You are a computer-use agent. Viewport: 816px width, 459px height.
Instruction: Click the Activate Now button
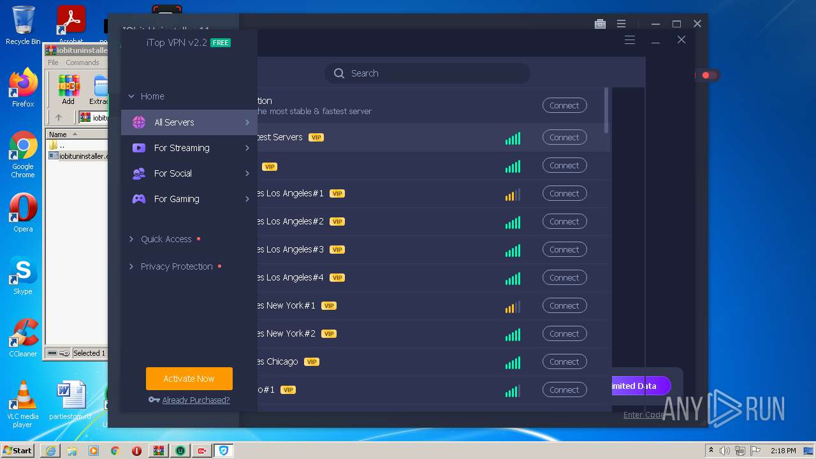(189, 379)
